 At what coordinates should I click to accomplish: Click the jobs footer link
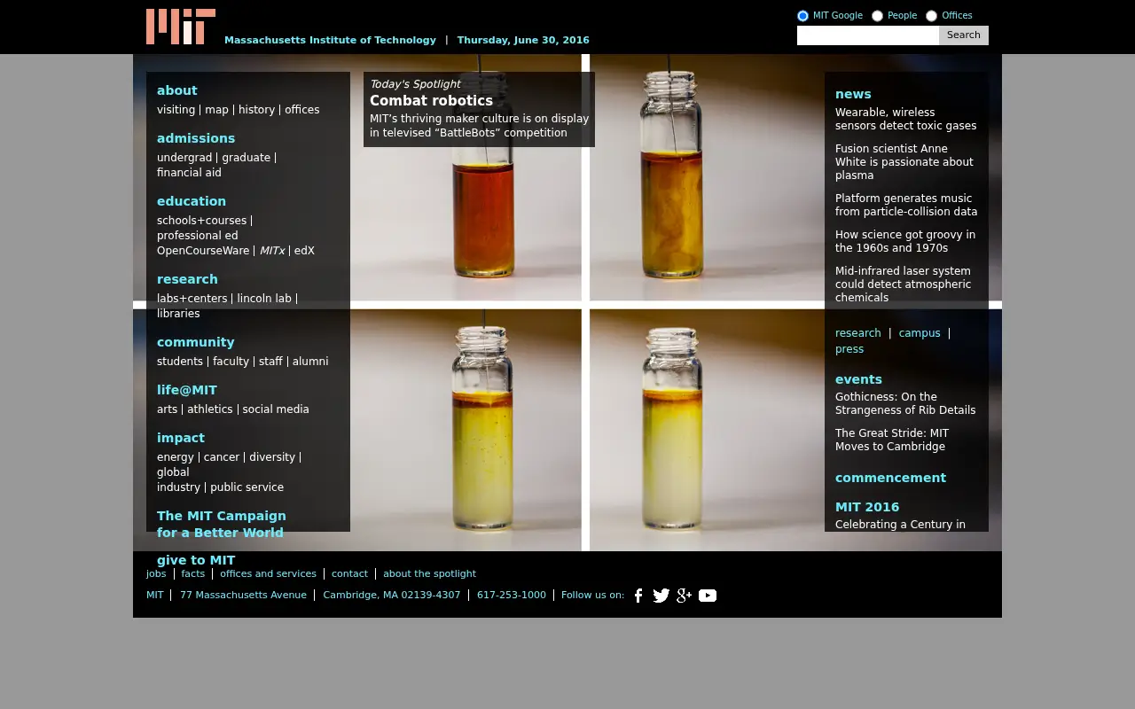tap(156, 573)
